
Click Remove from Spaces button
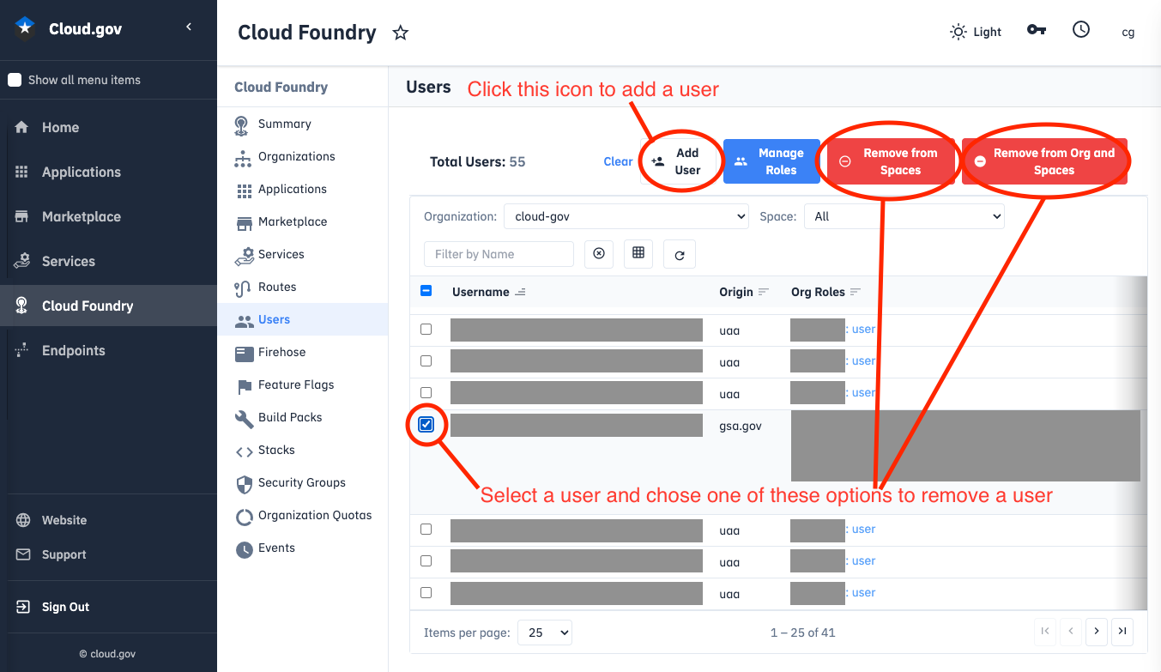click(889, 161)
